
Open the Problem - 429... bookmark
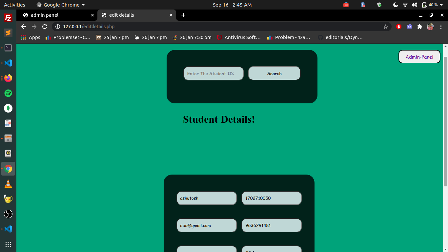289,37
